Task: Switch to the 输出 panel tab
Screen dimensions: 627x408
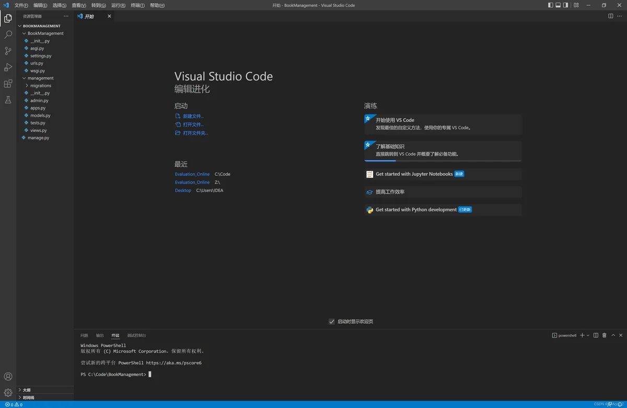Action: point(100,335)
